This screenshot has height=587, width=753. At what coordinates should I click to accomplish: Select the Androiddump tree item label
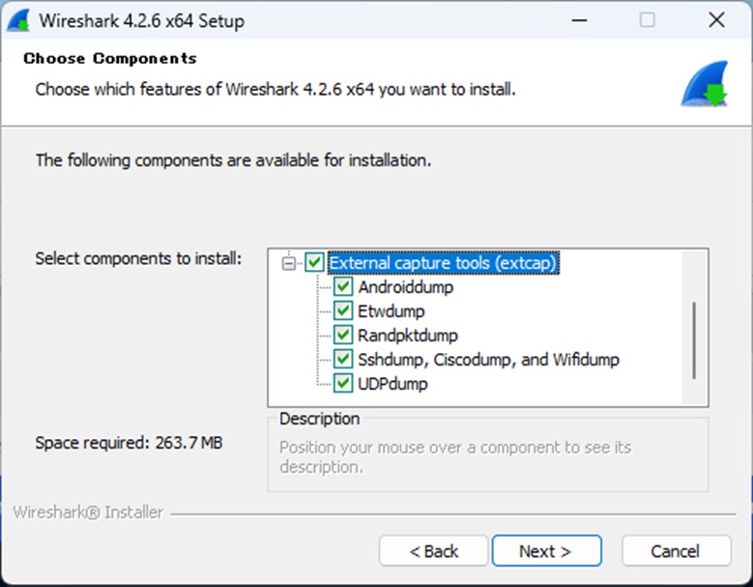[405, 287]
